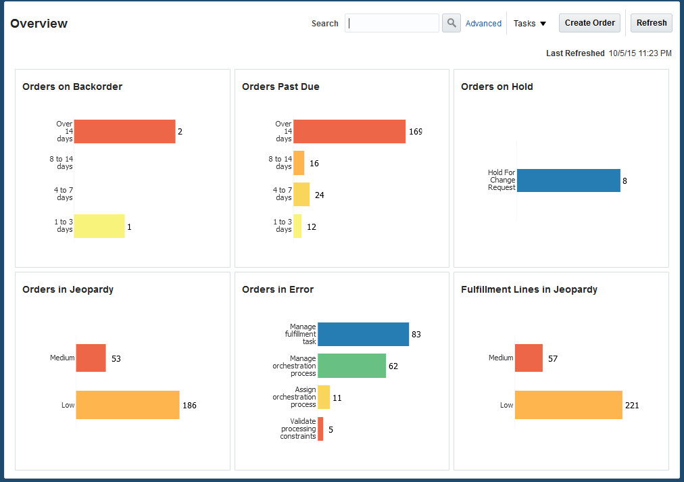The height and width of the screenshot is (482, 684).
Task: Click the Backorder 8 to 14 days label
Action: (x=62, y=163)
